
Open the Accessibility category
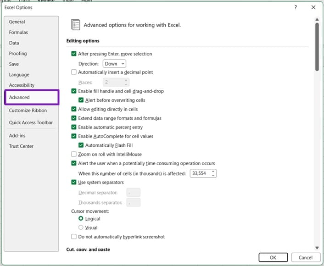22,85
